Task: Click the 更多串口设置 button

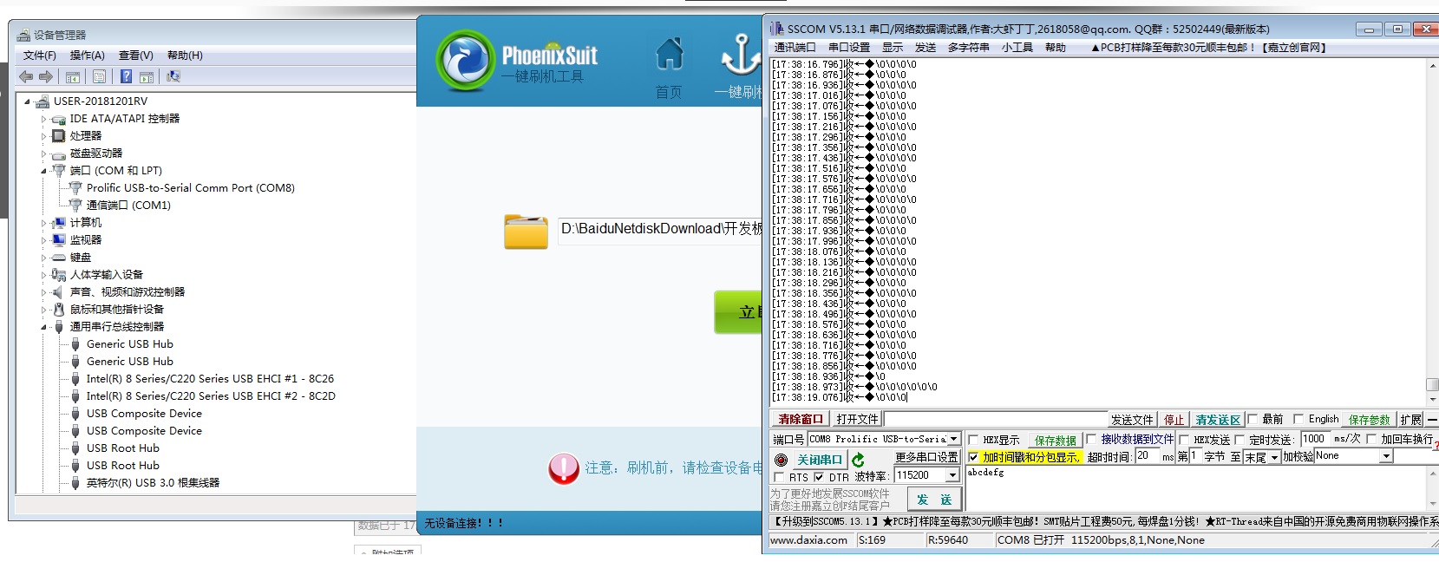Action: point(926,457)
